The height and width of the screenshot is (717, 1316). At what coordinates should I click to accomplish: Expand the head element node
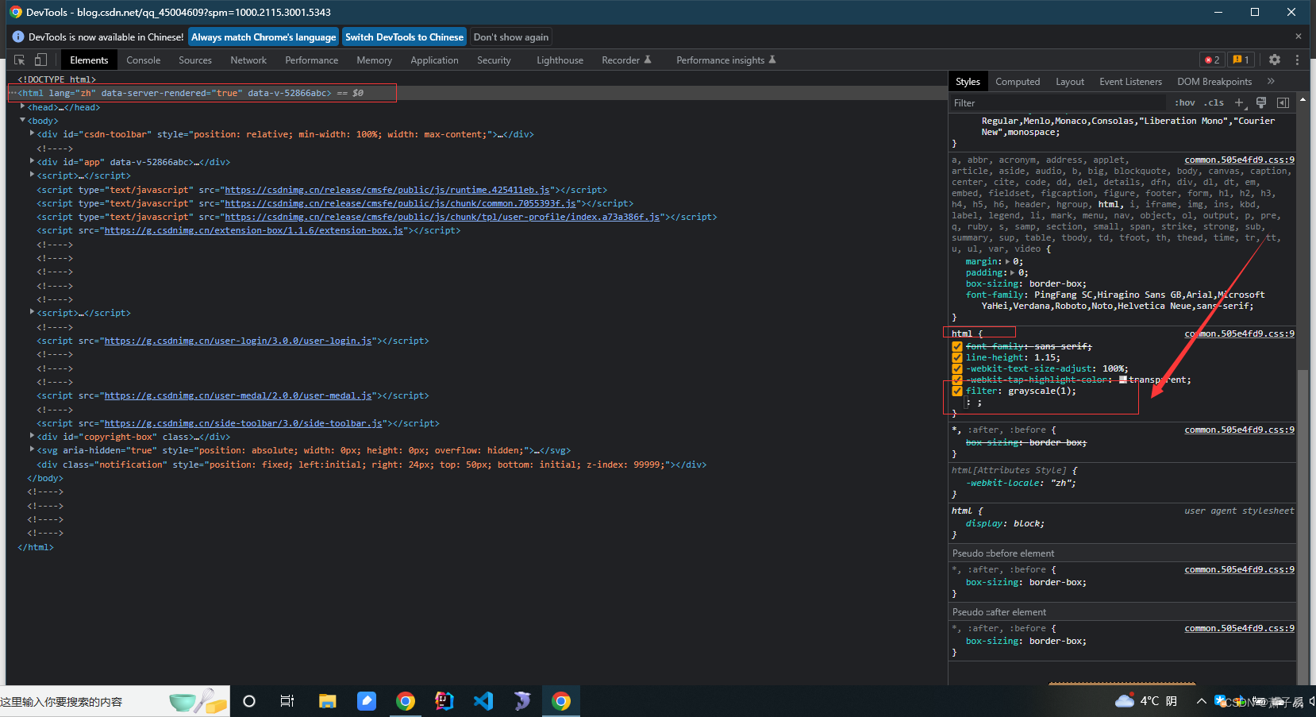23,106
